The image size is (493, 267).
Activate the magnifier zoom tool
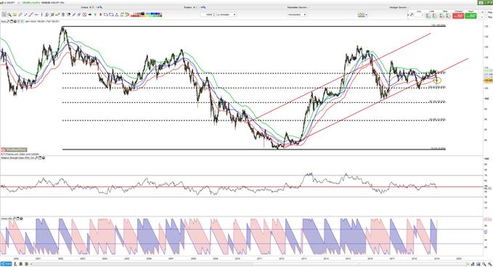[x=9, y=15]
